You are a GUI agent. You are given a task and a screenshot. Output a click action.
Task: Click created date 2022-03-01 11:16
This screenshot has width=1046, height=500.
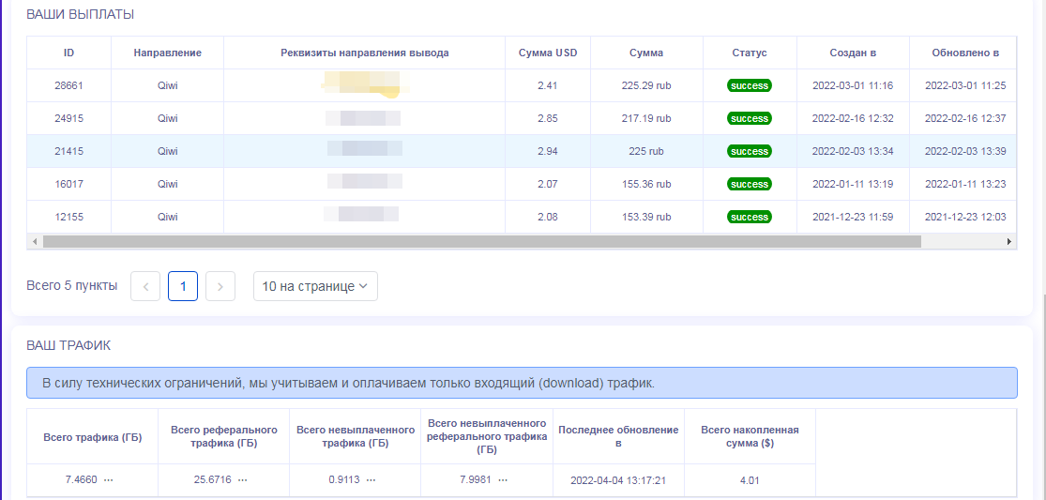853,85
